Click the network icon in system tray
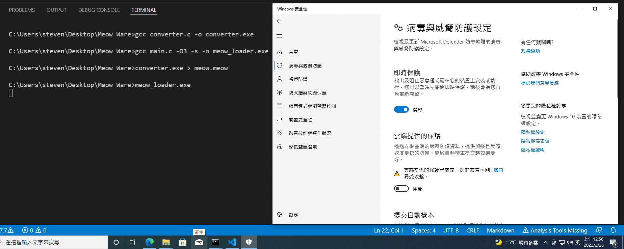Screen dimensions: 624x249 click(562, 242)
